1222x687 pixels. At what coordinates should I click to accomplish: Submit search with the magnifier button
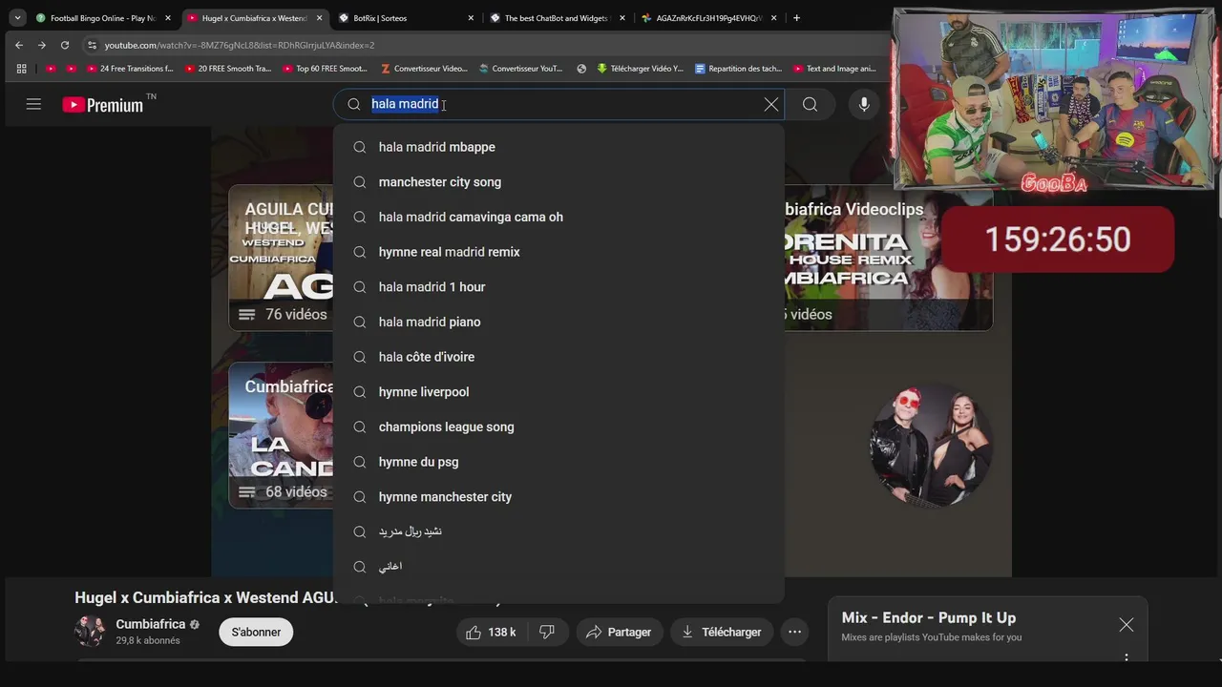pyautogui.click(x=810, y=104)
